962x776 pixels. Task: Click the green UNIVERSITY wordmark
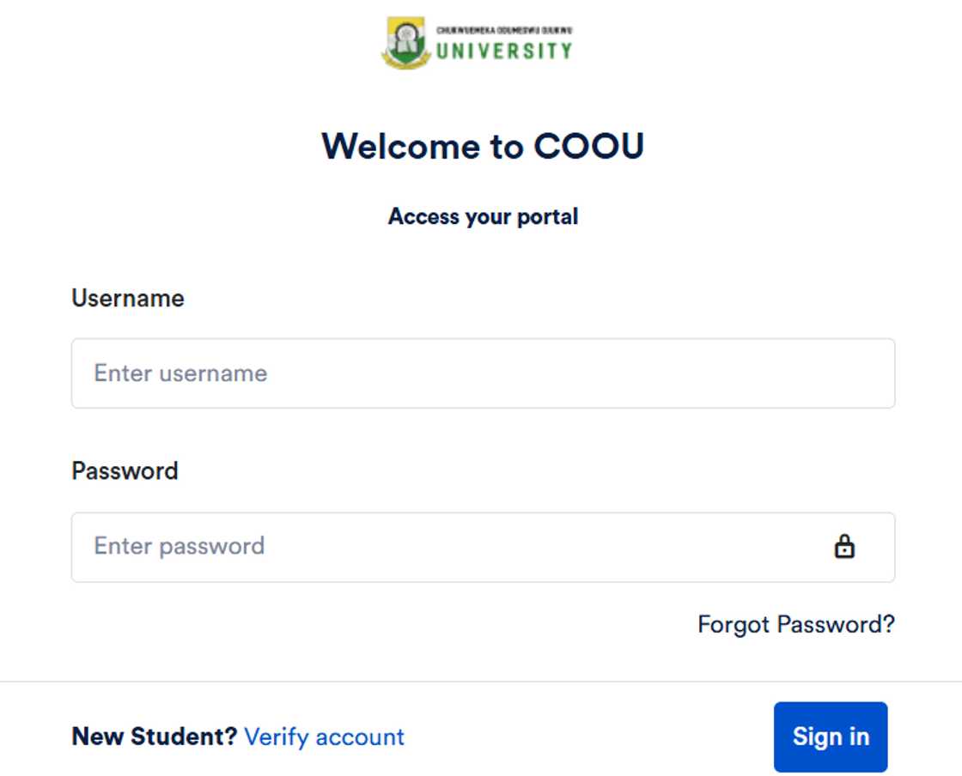coord(503,51)
